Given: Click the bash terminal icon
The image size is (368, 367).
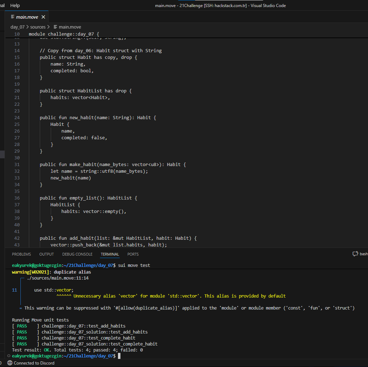Looking at the screenshot, I should pyautogui.click(x=355, y=254).
